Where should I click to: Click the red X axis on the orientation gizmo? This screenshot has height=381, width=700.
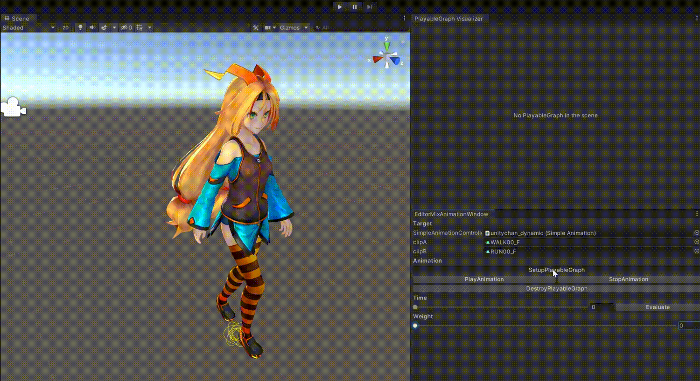click(377, 59)
